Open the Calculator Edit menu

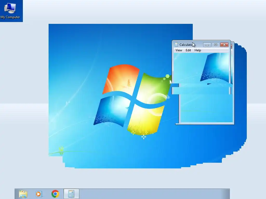(188, 50)
